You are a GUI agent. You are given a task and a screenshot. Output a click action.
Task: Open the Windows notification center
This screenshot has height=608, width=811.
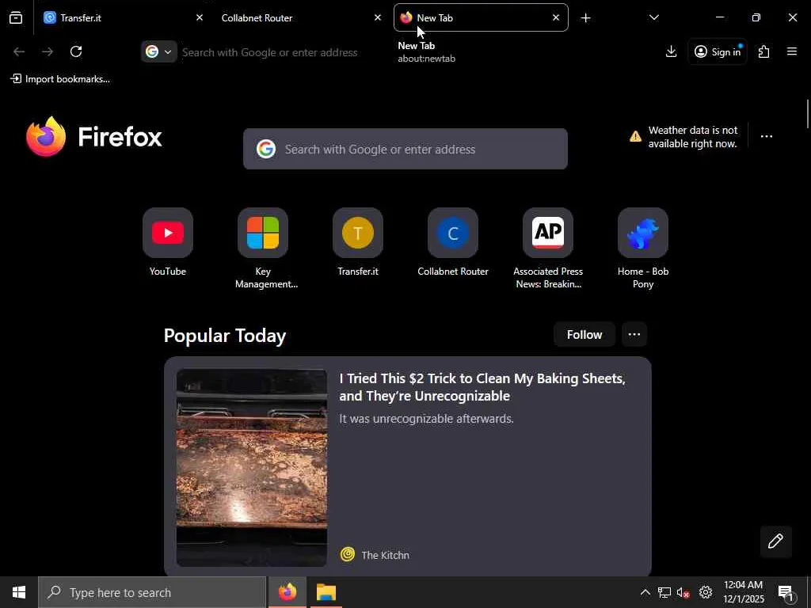coord(786,593)
